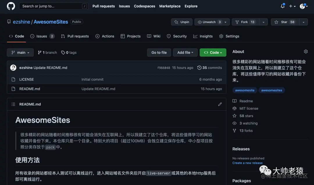Screen dimensions: 314x185
Task: Open the Fork dropdown caret
Action: pos(263,22)
